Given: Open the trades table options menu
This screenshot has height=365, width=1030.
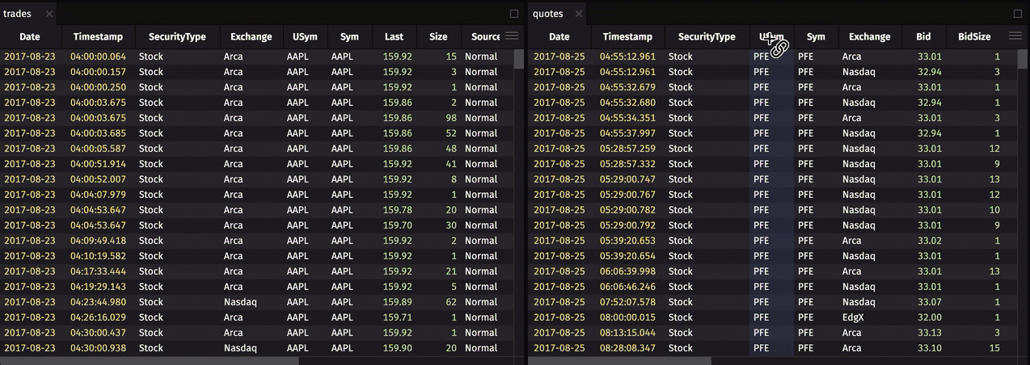Looking at the screenshot, I should tap(511, 36).
